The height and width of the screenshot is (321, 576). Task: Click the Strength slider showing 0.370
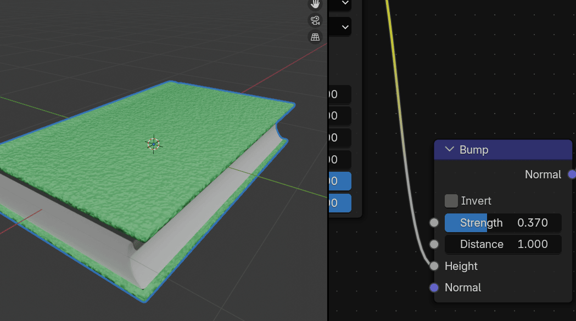(x=503, y=223)
